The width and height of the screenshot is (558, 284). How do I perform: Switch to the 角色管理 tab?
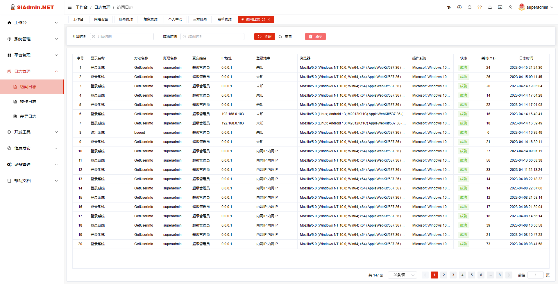pos(150,19)
